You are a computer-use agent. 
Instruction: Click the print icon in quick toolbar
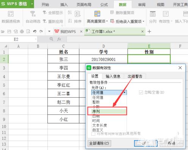[22, 31]
